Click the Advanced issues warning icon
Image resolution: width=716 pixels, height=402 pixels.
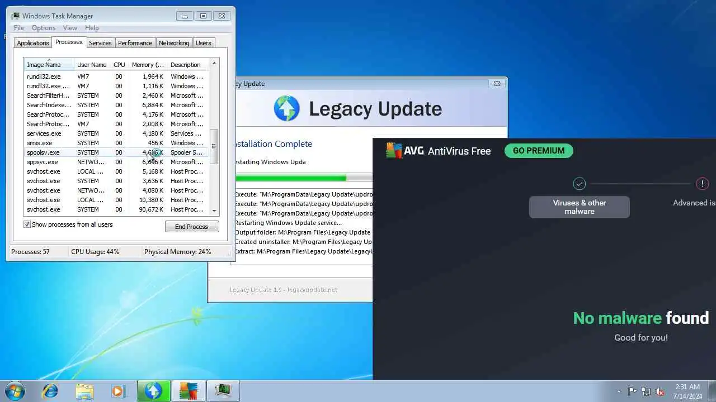[703, 183]
